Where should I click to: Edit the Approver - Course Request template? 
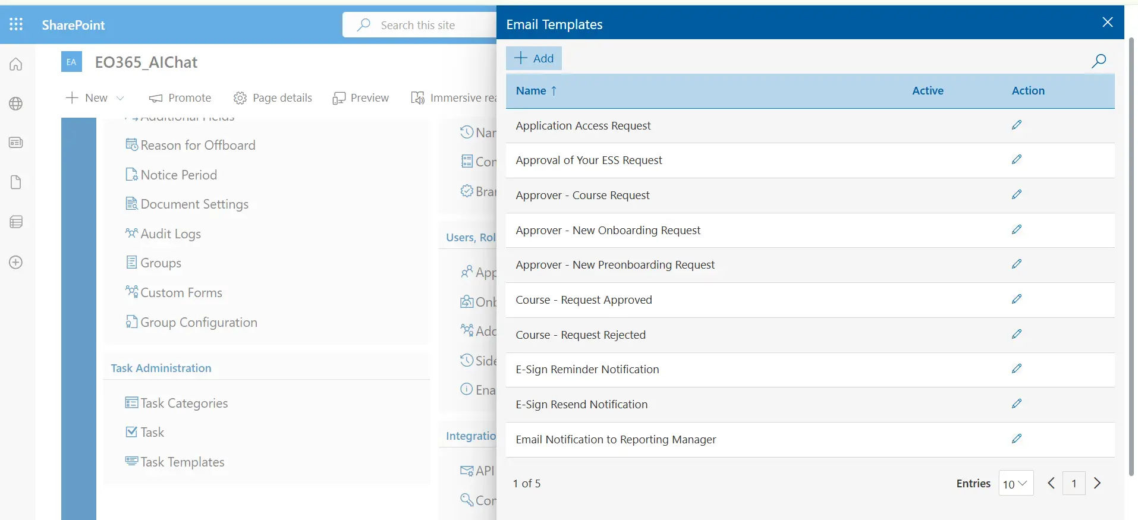tap(1017, 194)
